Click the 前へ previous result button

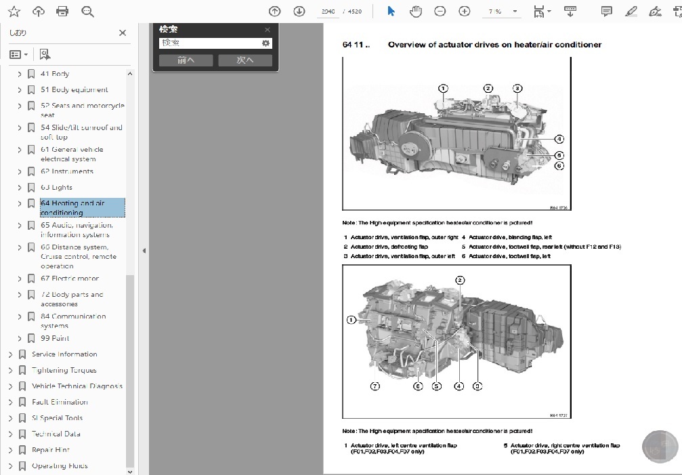pyautogui.click(x=186, y=60)
